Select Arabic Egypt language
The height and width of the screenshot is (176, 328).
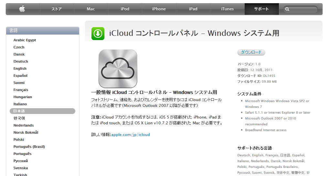click(x=25, y=40)
